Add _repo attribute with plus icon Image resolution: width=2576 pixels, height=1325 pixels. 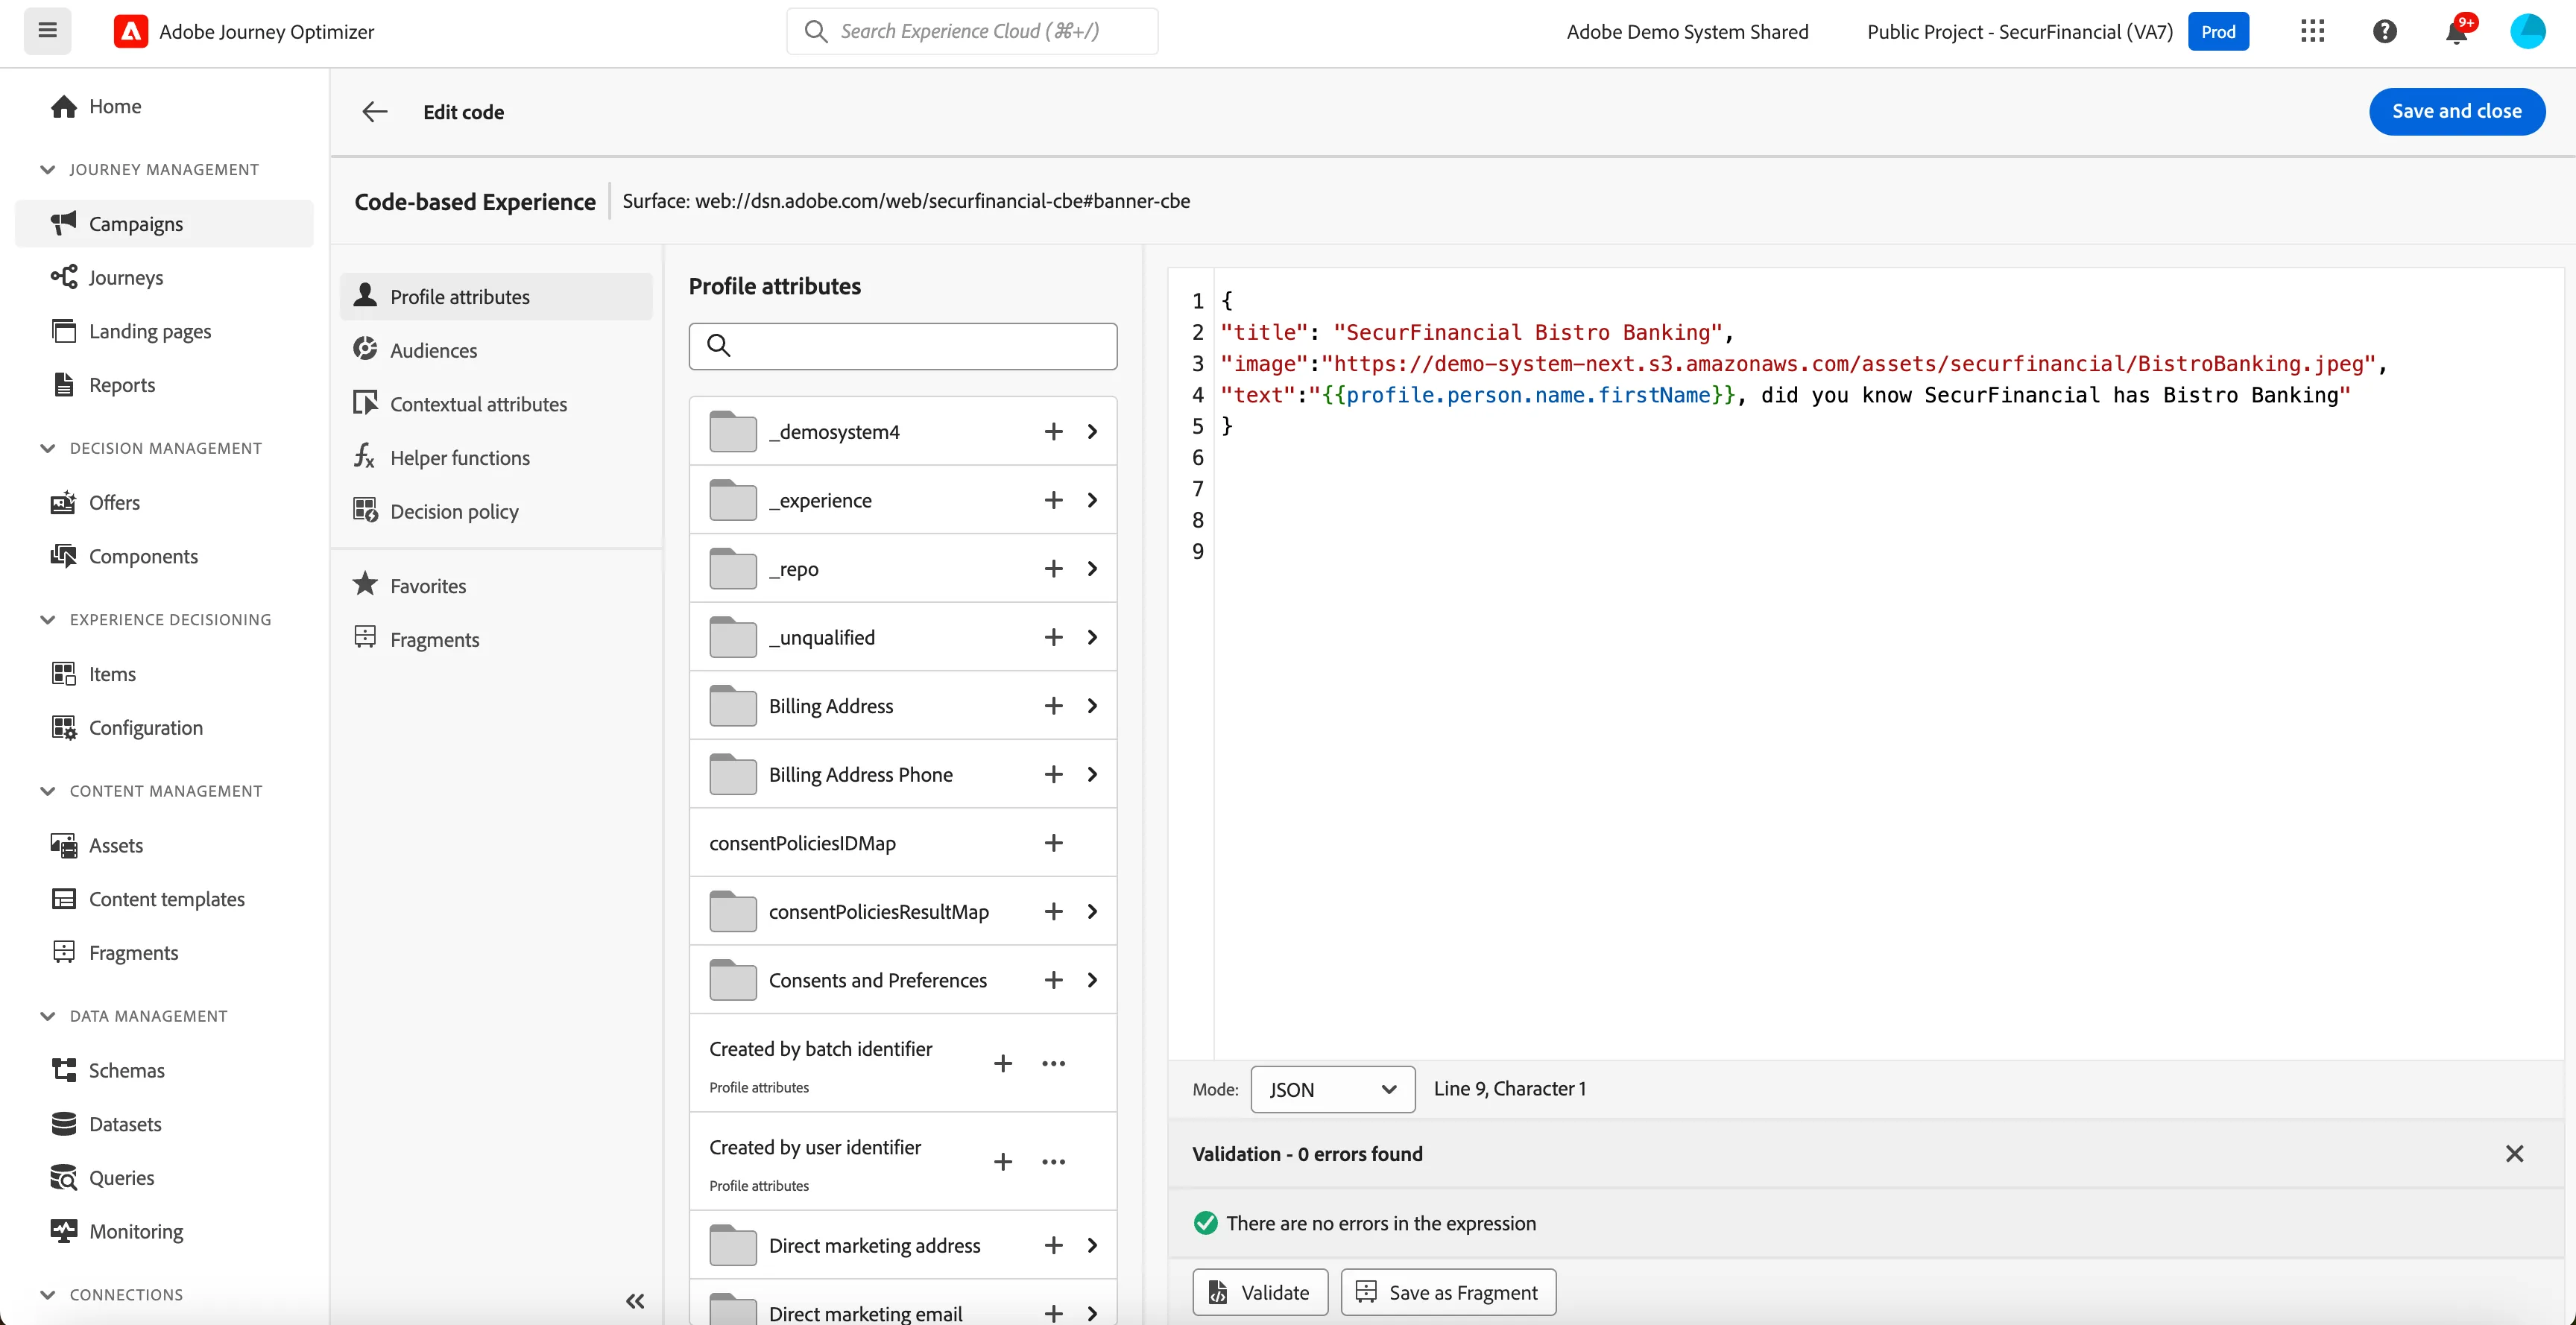(x=1053, y=568)
